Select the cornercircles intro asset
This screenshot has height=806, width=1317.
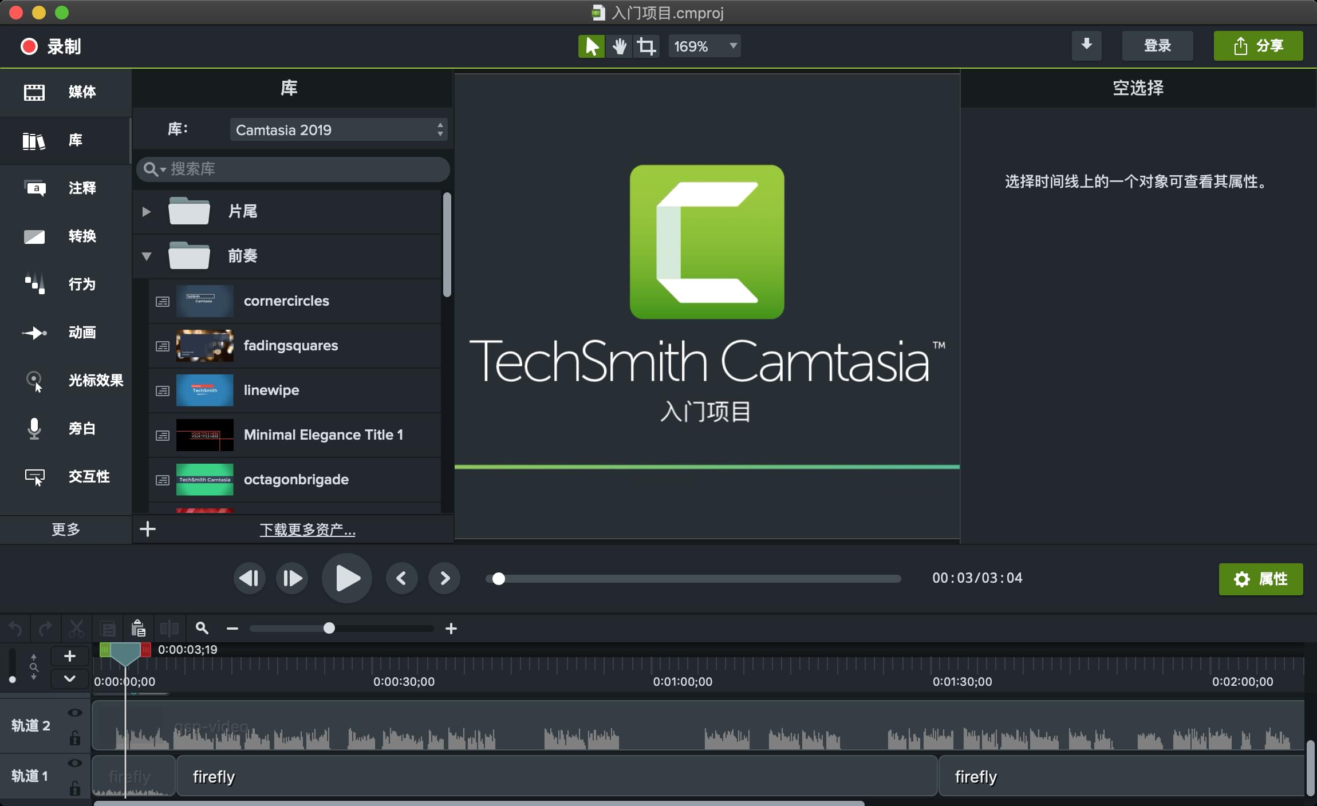pos(295,301)
